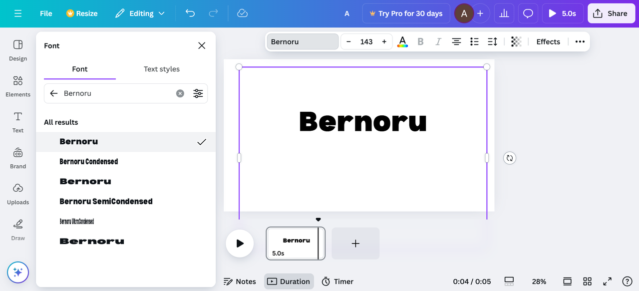Click Try Pro for 30 days
639x291 pixels.
click(406, 13)
